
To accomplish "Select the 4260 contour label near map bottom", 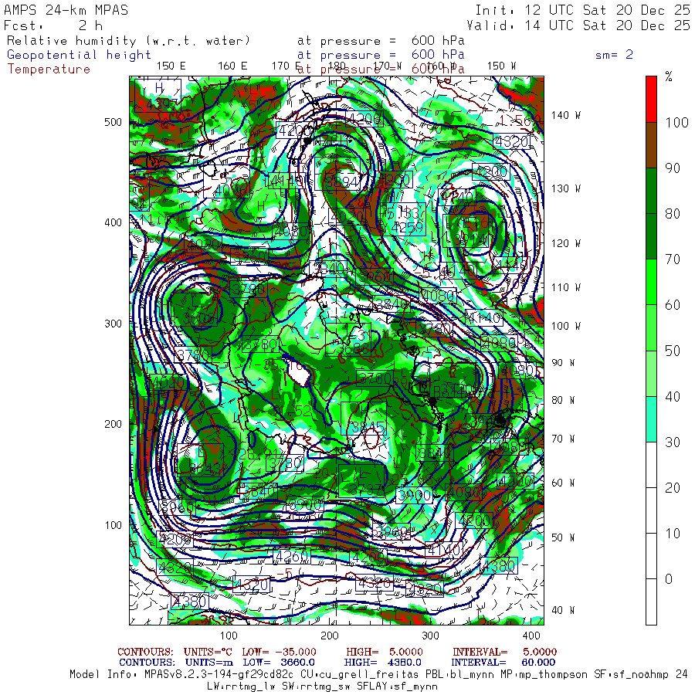I will 291,556.
